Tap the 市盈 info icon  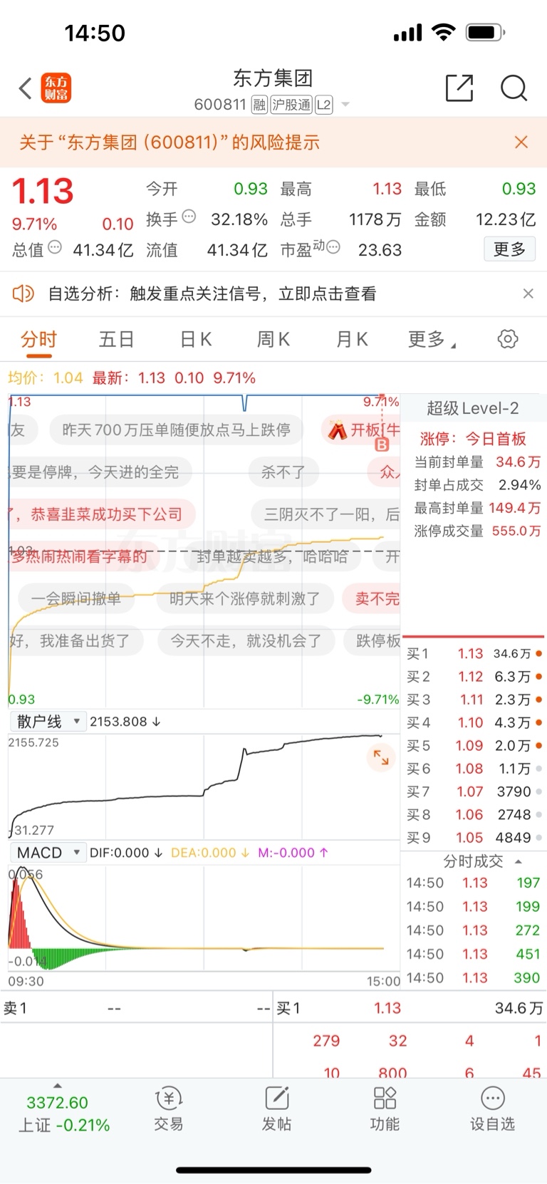(333, 248)
